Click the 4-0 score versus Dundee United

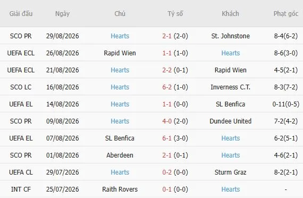point(167,121)
